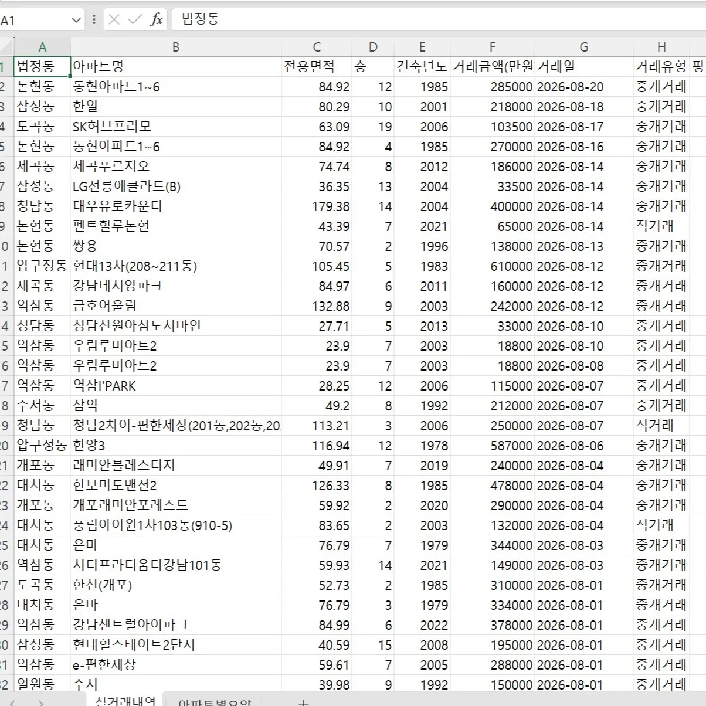
Task: Select column H header
Action: [661, 47]
